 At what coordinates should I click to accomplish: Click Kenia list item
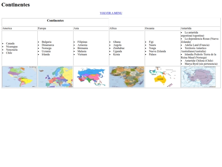[116, 54]
